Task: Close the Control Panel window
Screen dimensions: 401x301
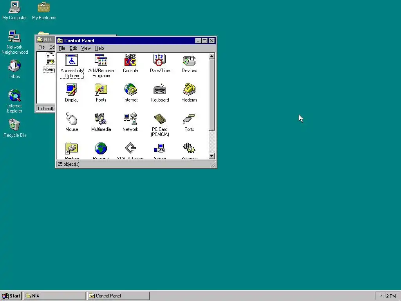Action: click(212, 41)
